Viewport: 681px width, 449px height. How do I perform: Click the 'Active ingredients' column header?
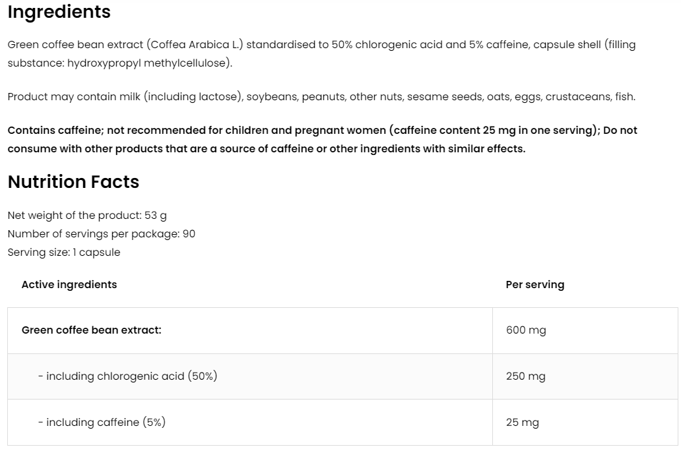pyautogui.click(x=69, y=285)
